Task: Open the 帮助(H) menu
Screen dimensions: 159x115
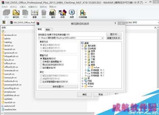Action: click(53, 7)
